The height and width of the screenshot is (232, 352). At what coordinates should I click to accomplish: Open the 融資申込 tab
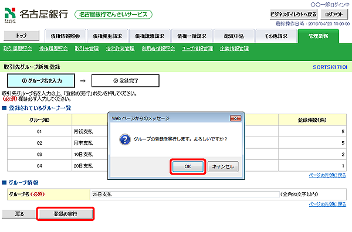pos(234,36)
